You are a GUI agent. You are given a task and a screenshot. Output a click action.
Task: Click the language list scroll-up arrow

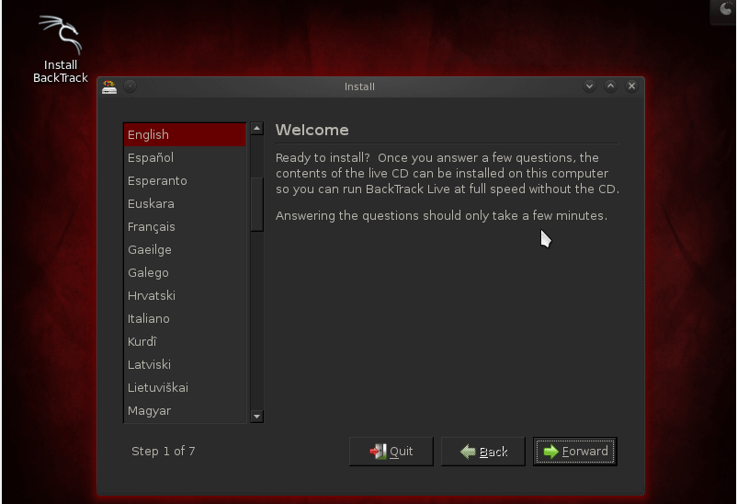coord(256,129)
